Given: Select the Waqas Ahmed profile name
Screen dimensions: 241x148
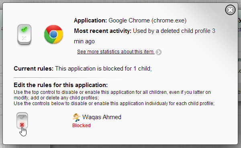Looking at the screenshot, I should coord(102,117).
